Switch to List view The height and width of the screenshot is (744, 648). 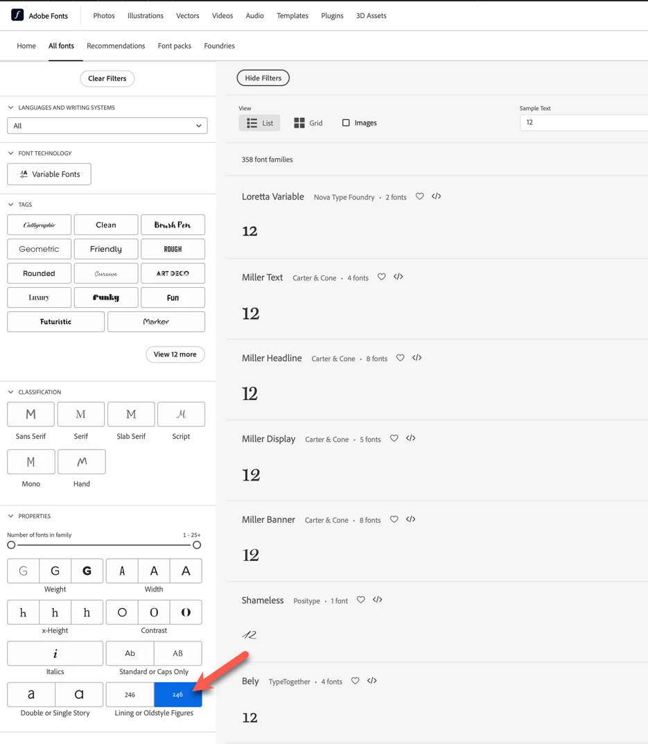pos(259,123)
